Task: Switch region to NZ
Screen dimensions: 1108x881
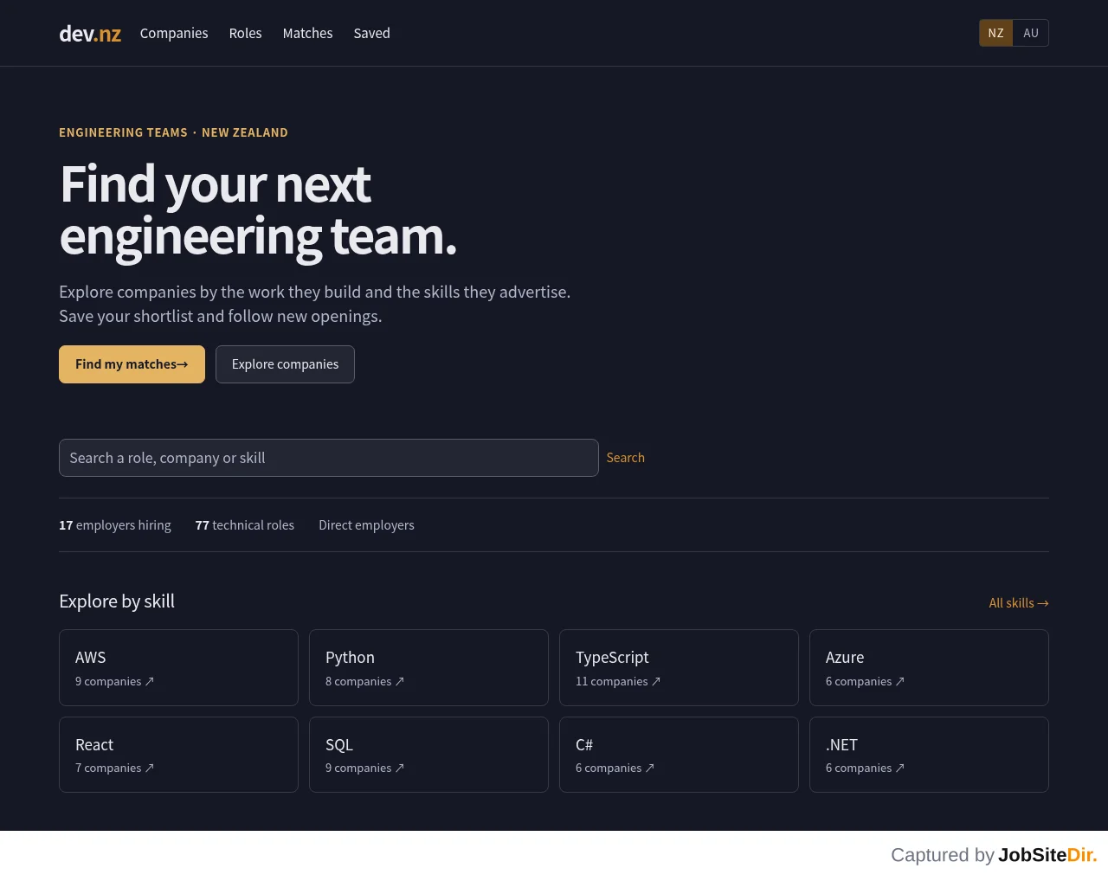Action: [996, 33]
